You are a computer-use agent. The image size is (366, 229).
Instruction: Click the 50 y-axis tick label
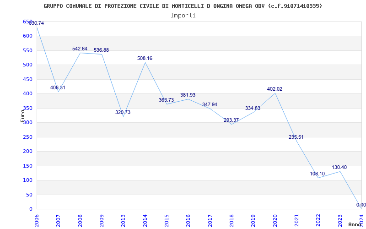click(x=29, y=195)
